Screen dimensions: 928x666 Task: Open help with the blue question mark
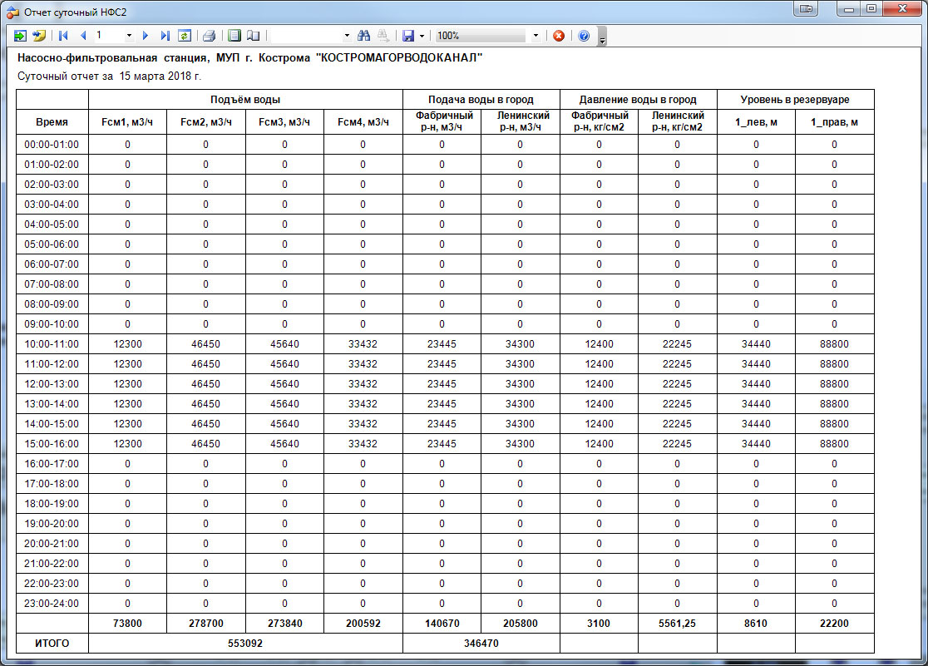coord(584,36)
